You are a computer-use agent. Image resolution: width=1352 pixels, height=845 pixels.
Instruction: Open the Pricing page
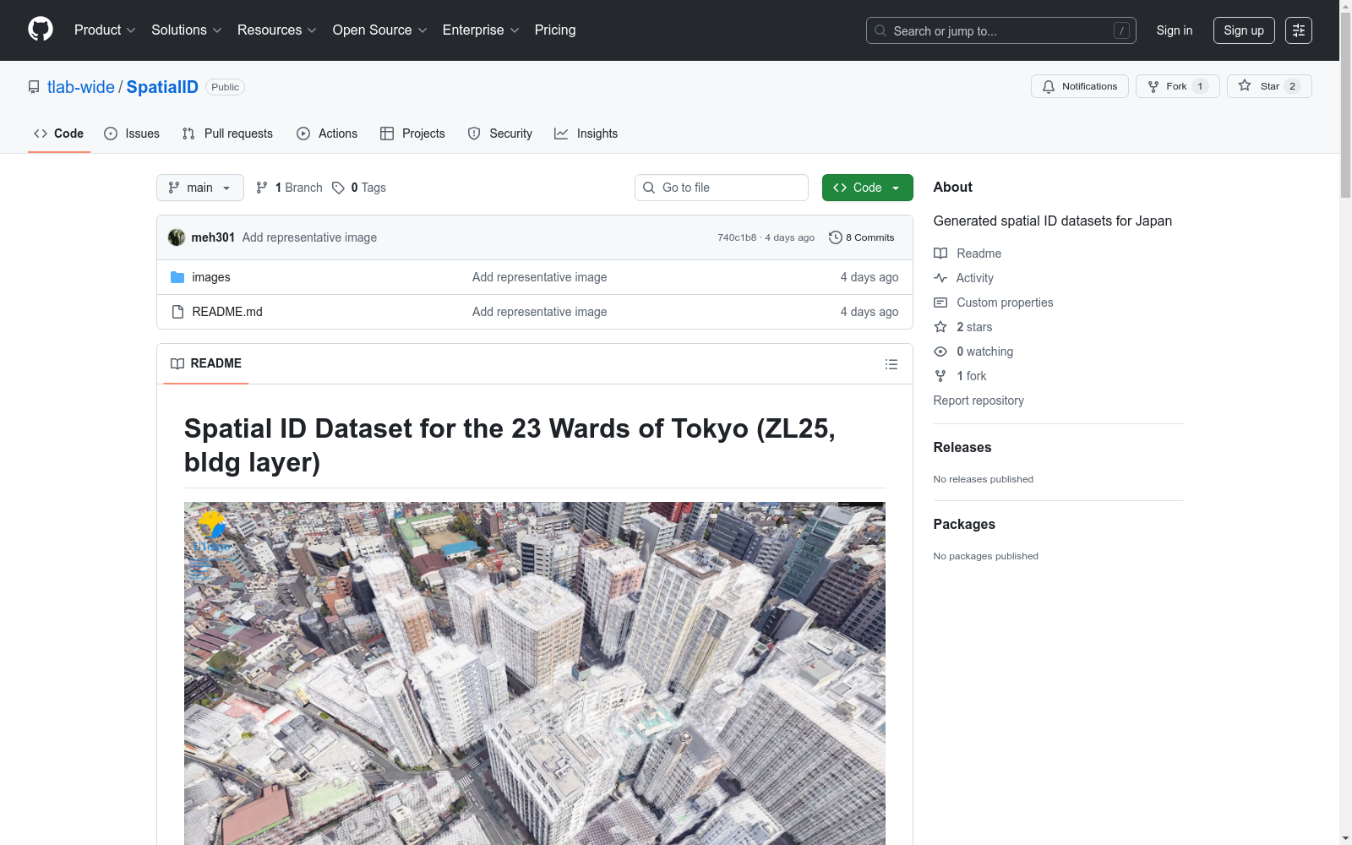click(x=555, y=30)
